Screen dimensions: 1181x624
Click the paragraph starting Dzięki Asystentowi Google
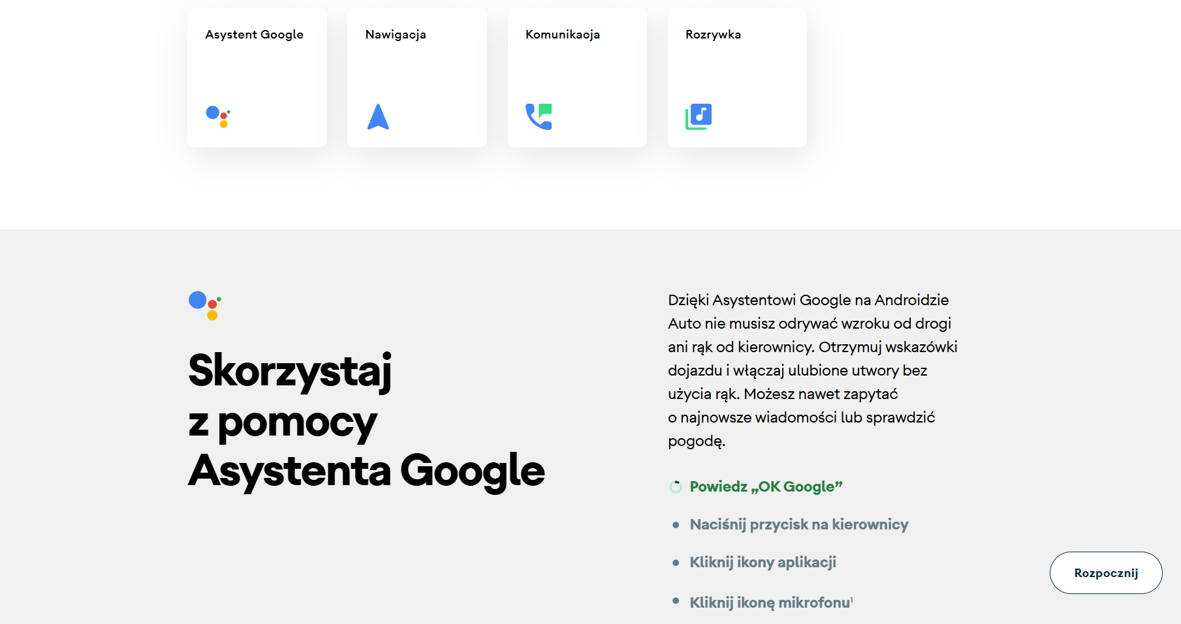click(x=813, y=370)
